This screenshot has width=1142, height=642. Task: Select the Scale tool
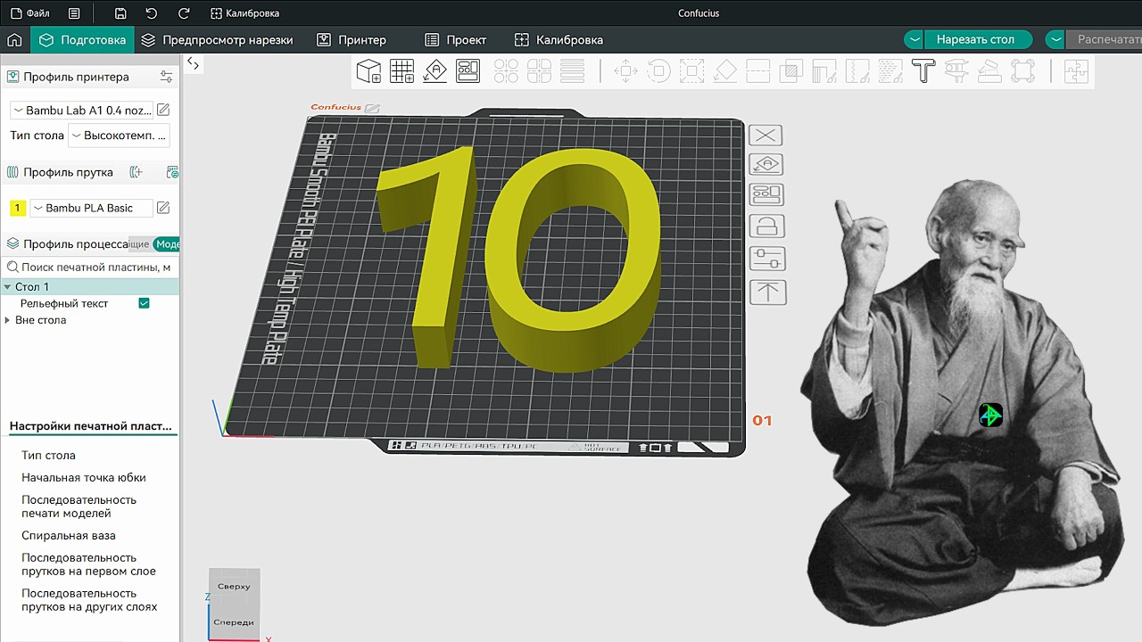[x=691, y=71]
